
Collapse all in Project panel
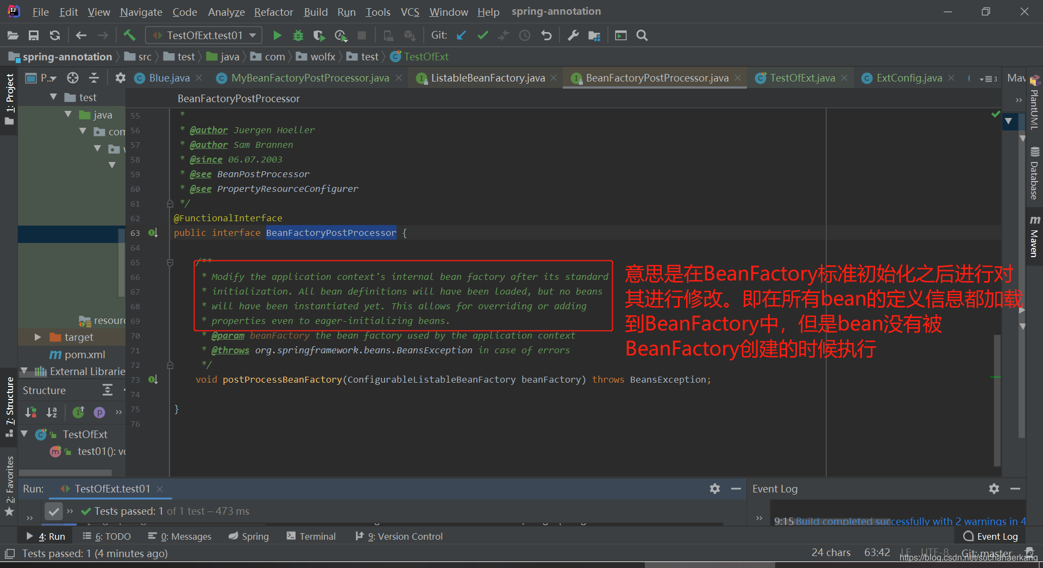pos(94,78)
